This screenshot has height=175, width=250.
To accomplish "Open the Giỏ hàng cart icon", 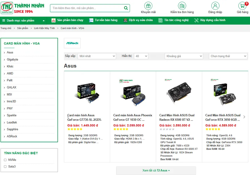I will click(242, 6).
